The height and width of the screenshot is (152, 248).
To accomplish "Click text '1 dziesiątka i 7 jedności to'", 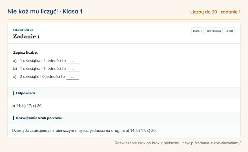I will click(x=43, y=69).
